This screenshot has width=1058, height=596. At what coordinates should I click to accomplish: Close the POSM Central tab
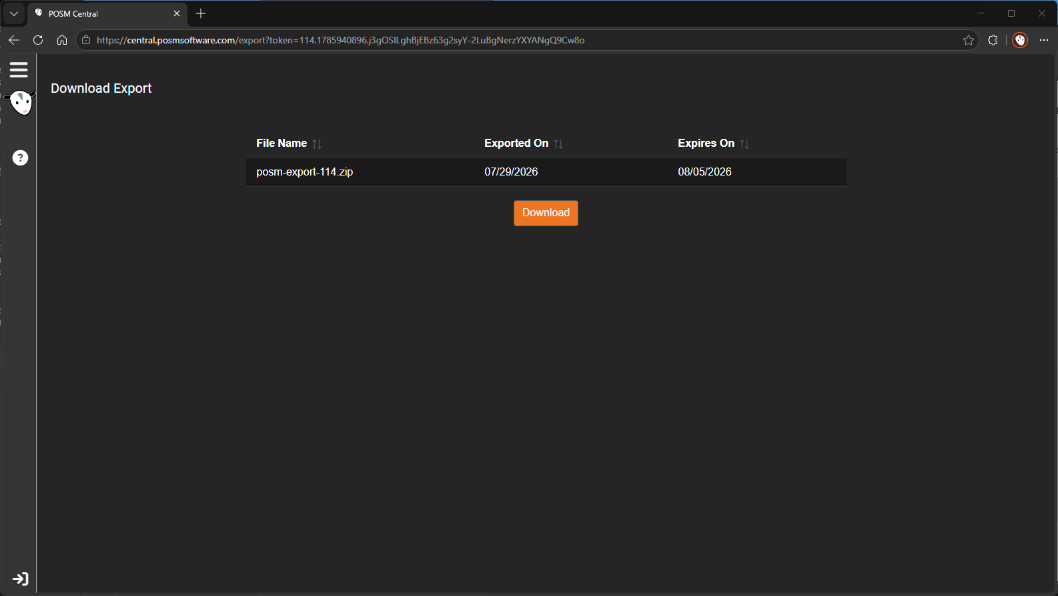tap(177, 13)
